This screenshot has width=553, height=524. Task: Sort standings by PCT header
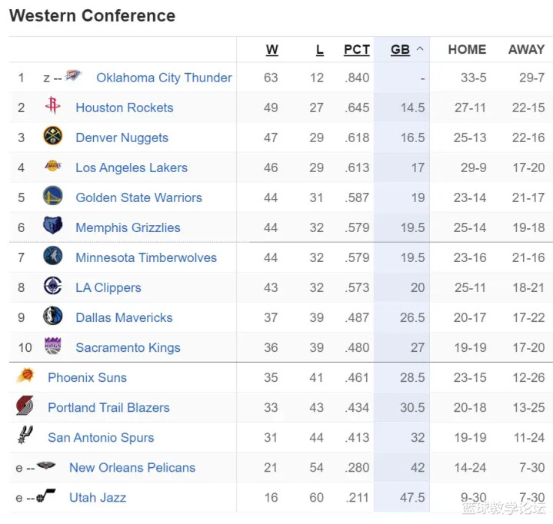(357, 50)
